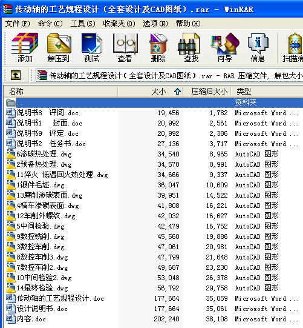Open the 选项(N) menu

click(x=155, y=24)
